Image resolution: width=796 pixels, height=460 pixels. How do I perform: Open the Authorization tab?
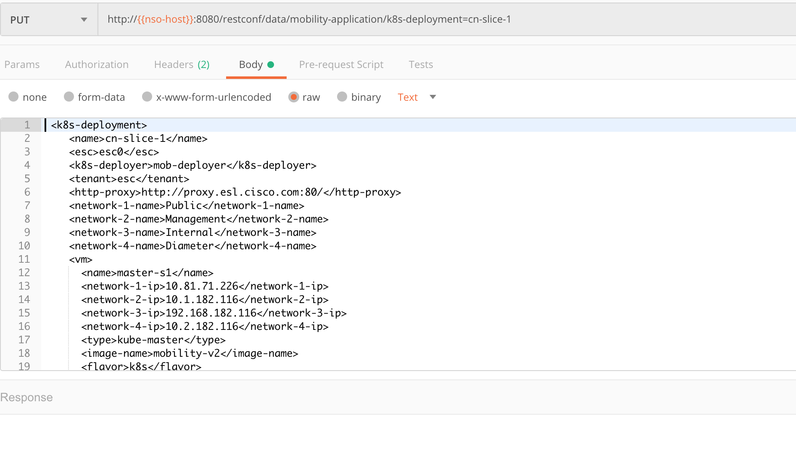point(97,64)
